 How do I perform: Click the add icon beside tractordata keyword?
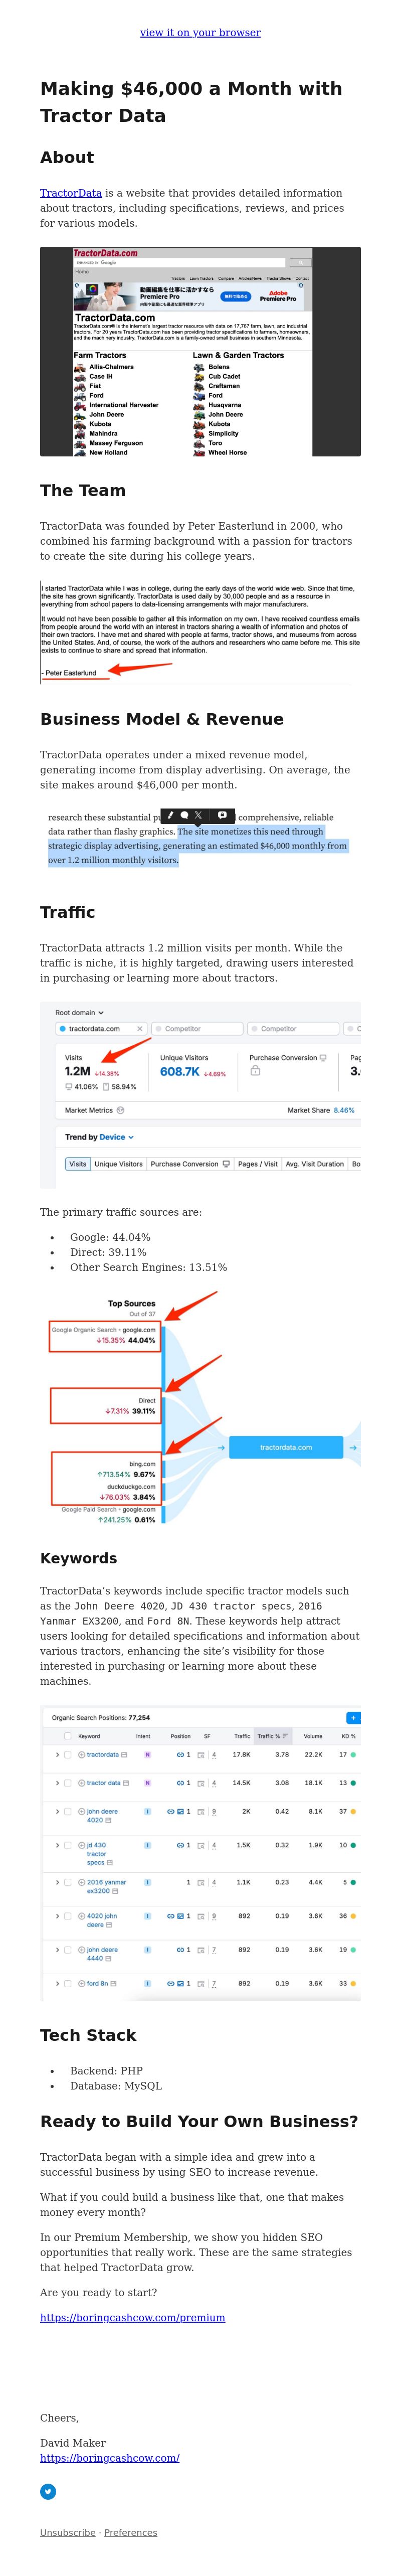coord(82,1754)
